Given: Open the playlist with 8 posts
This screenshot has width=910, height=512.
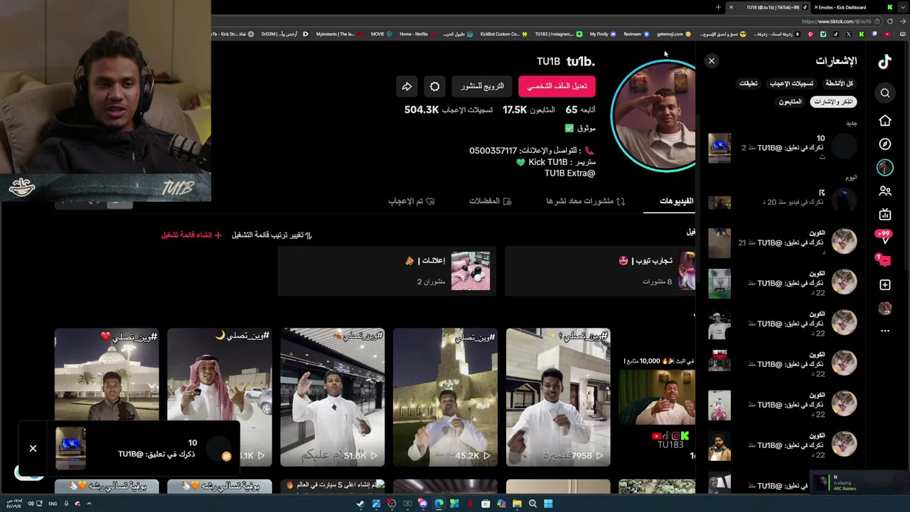Looking at the screenshot, I should (601, 271).
